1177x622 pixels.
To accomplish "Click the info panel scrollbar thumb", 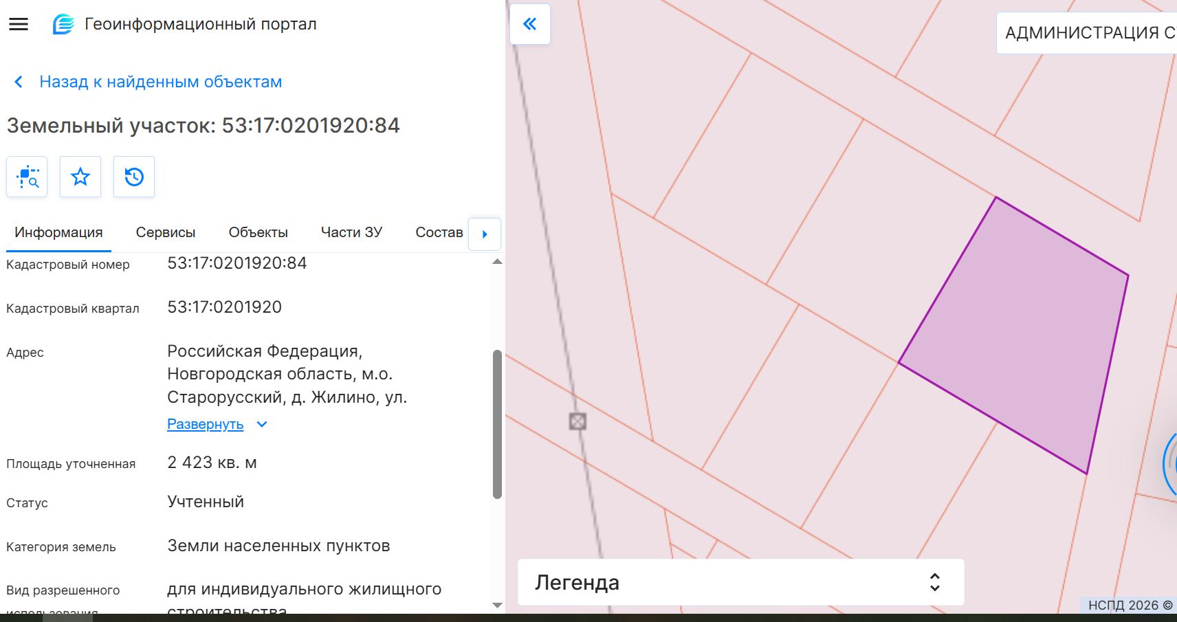I will [498, 424].
